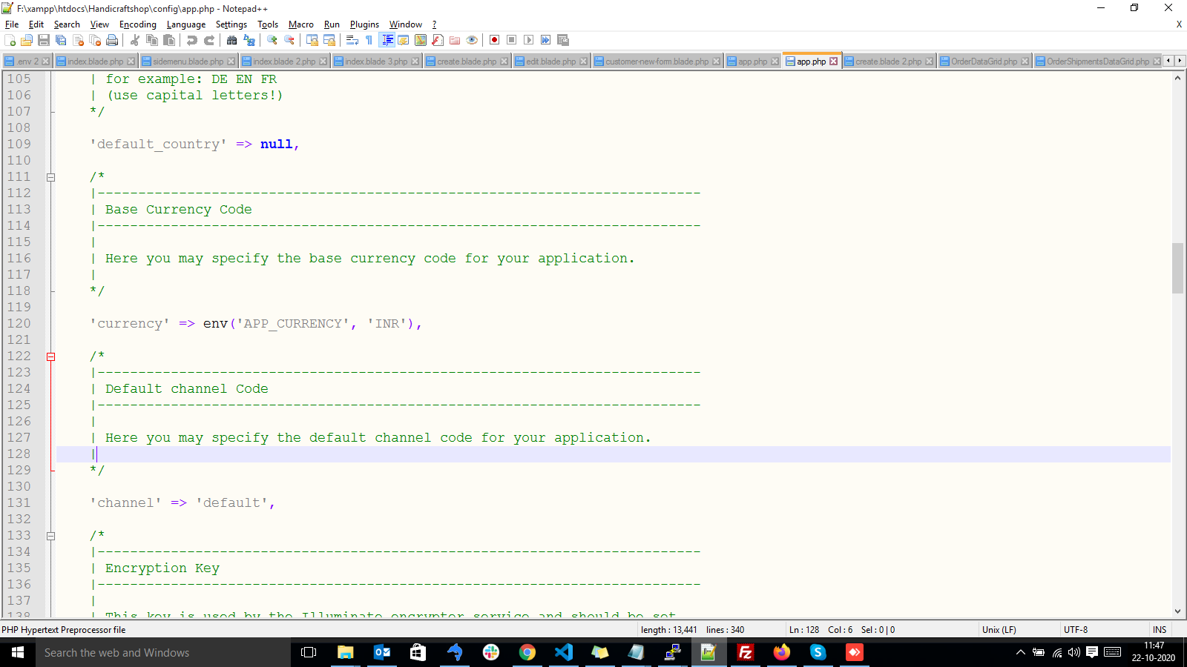Open the File menu

(x=12, y=24)
